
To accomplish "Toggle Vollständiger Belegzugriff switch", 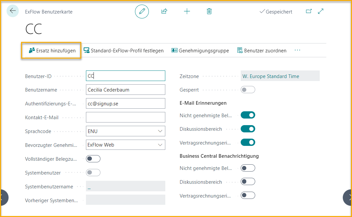I will tap(93, 159).
